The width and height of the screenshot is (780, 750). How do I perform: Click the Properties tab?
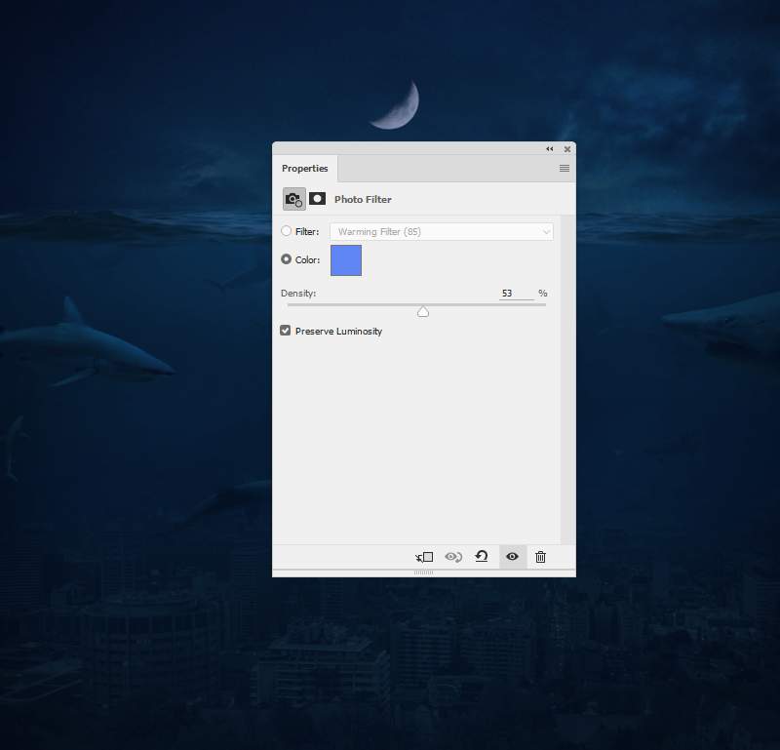[305, 169]
